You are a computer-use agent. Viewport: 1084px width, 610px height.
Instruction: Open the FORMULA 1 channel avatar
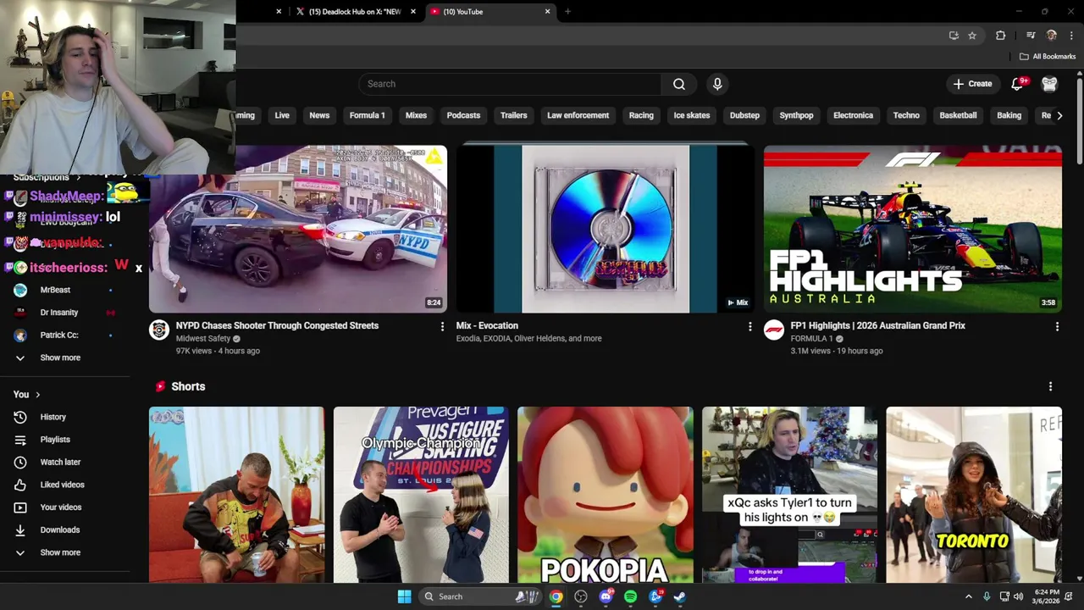click(773, 330)
